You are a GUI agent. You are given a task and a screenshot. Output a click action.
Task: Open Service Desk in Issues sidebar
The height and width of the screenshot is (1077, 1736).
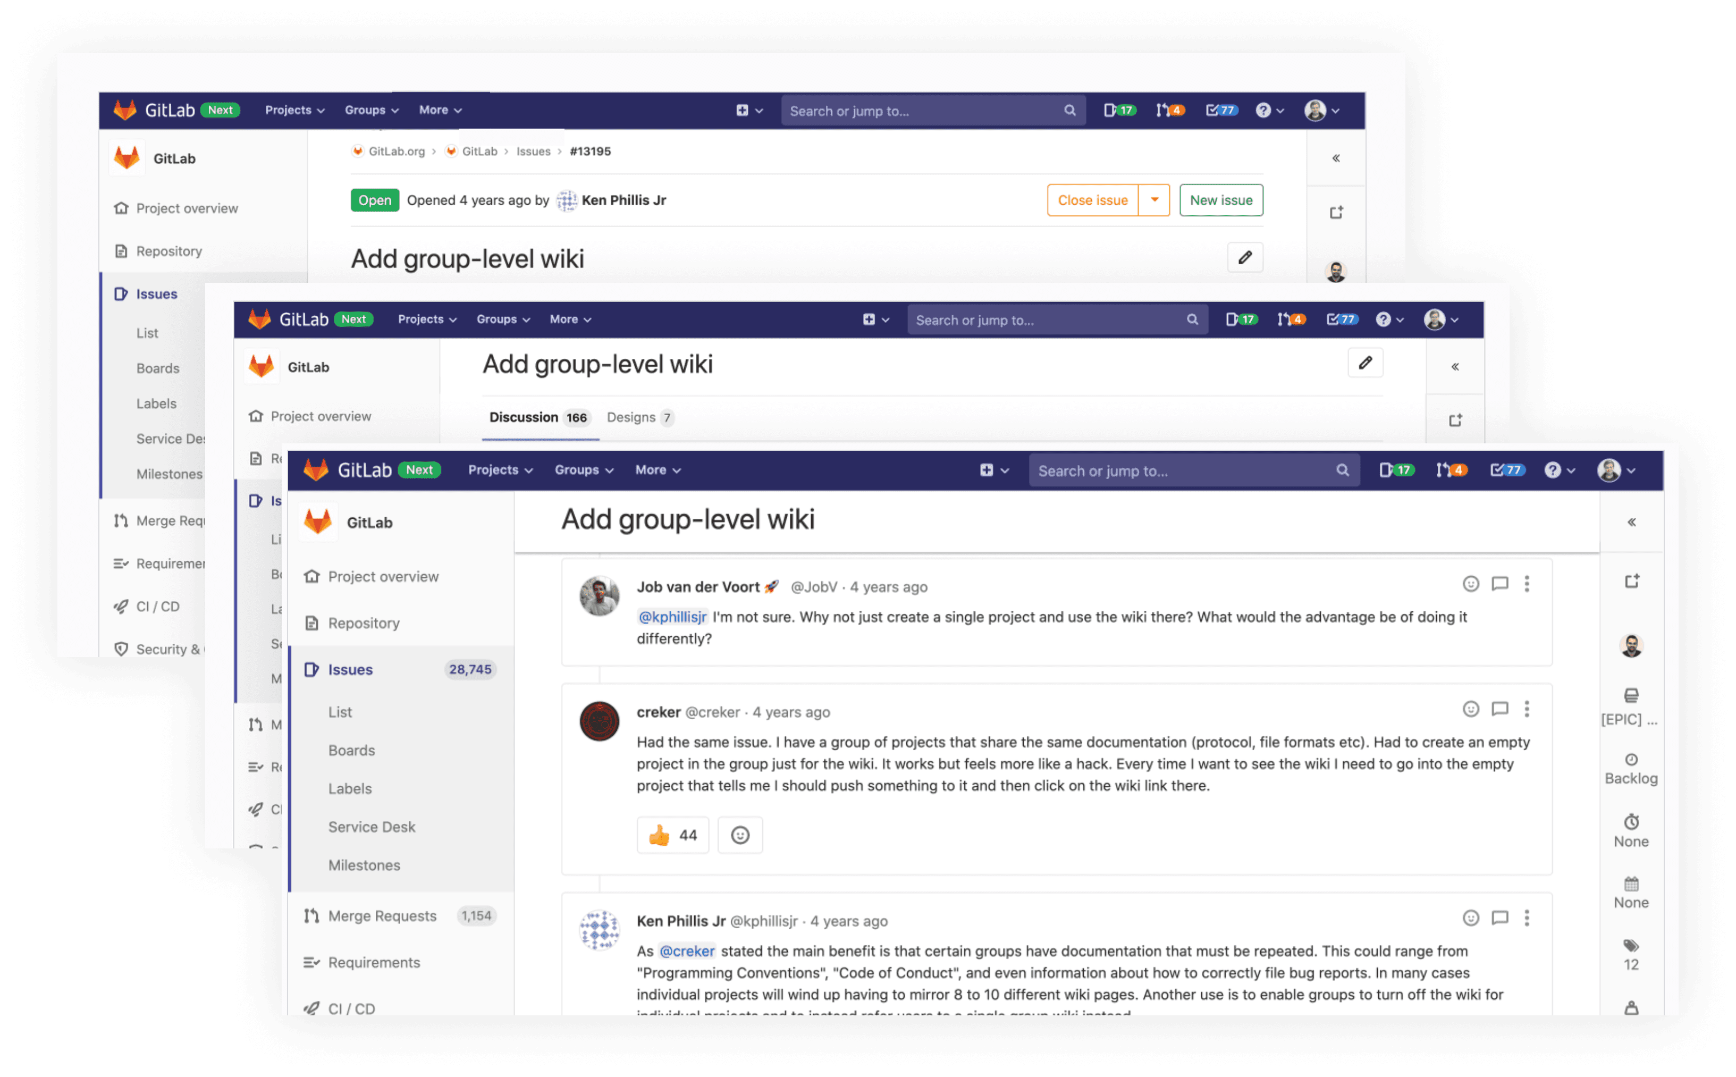tap(372, 827)
